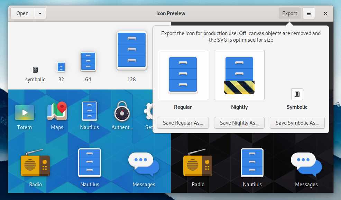Click the Nightly label in export popover
Image resolution: width=341 pixels, height=200 pixels.
pyautogui.click(x=239, y=107)
